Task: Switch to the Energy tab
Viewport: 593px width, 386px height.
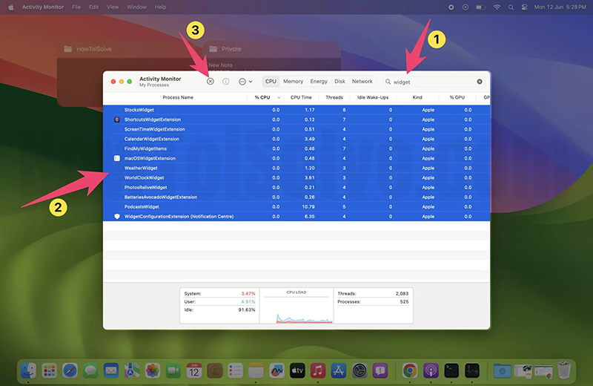Action: pos(319,82)
